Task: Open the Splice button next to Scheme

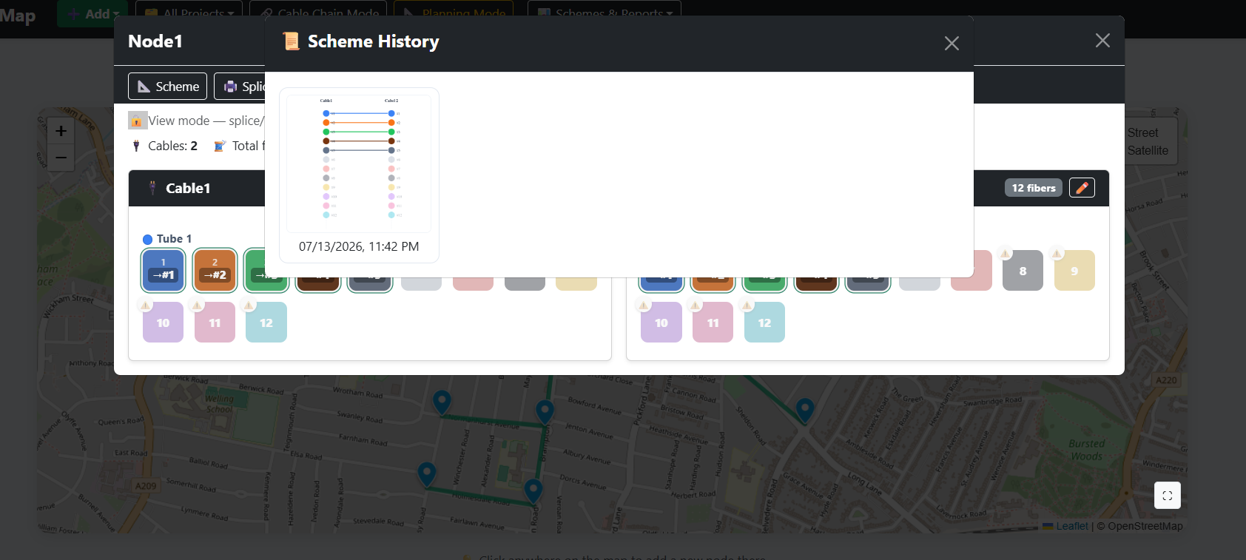Action: pos(240,86)
